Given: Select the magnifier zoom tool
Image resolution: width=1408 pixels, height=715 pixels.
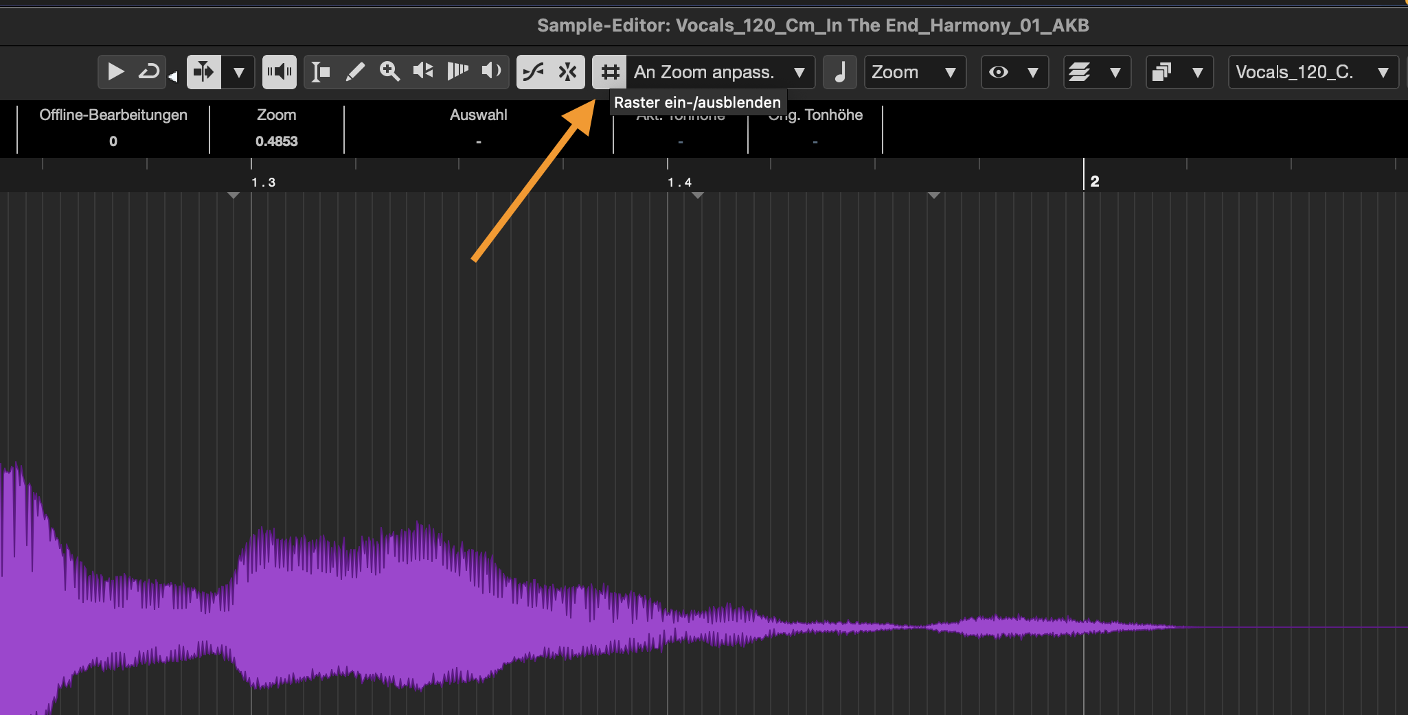Looking at the screenshot, I should pos(389,72).
